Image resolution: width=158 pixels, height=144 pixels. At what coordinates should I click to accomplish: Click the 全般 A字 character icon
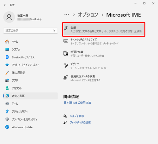point(66,29)
